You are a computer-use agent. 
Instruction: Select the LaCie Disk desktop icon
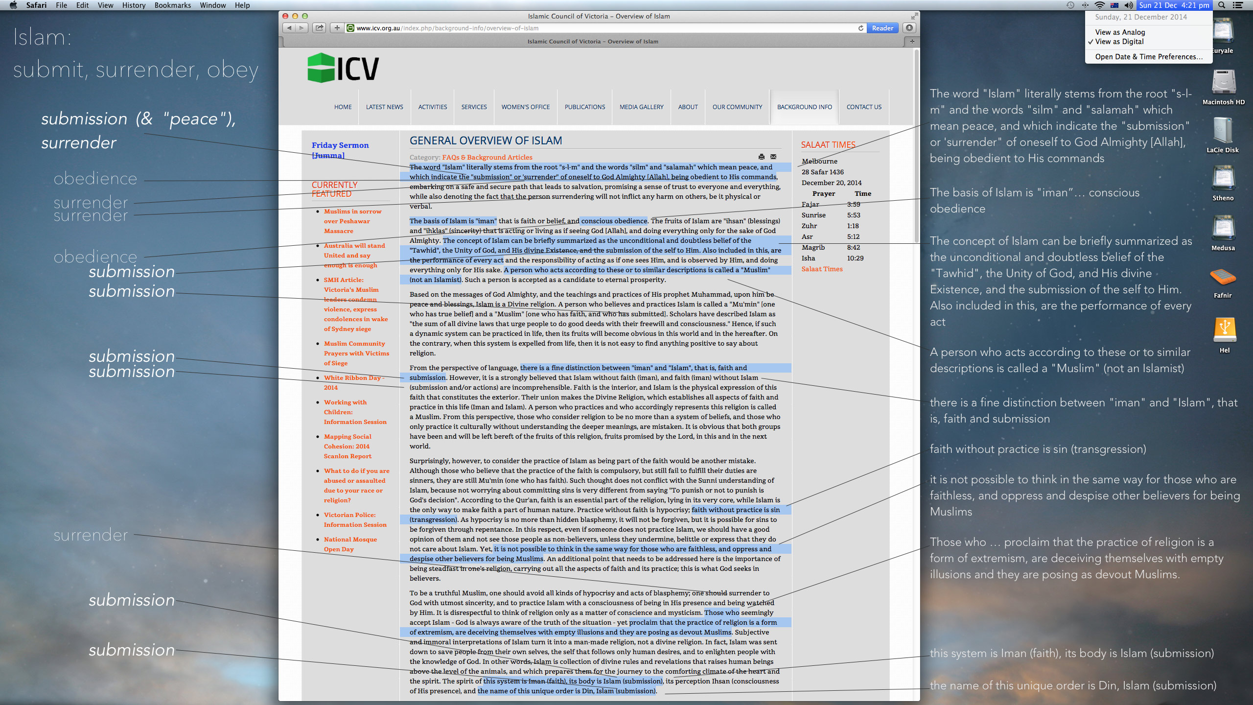point(1223,136)
